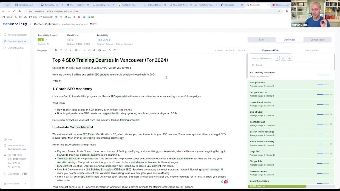Open the text alignment dropdown
The image size is (340, 191).
(77, 50)
